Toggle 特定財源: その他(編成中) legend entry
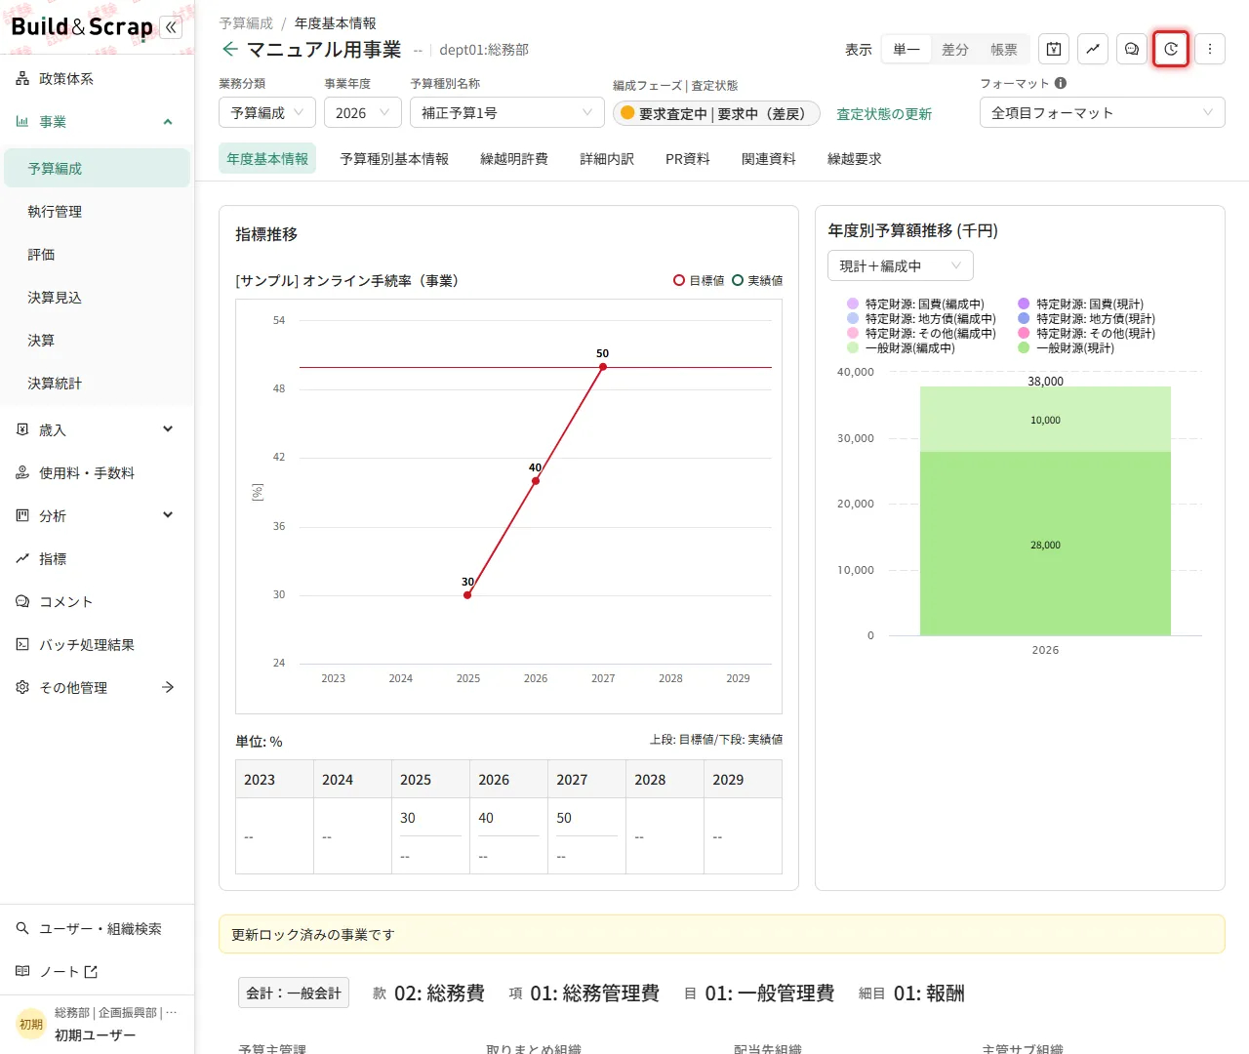This screenshot has width=1249, height=1054. pyautogui.click(x=921, y=333)
